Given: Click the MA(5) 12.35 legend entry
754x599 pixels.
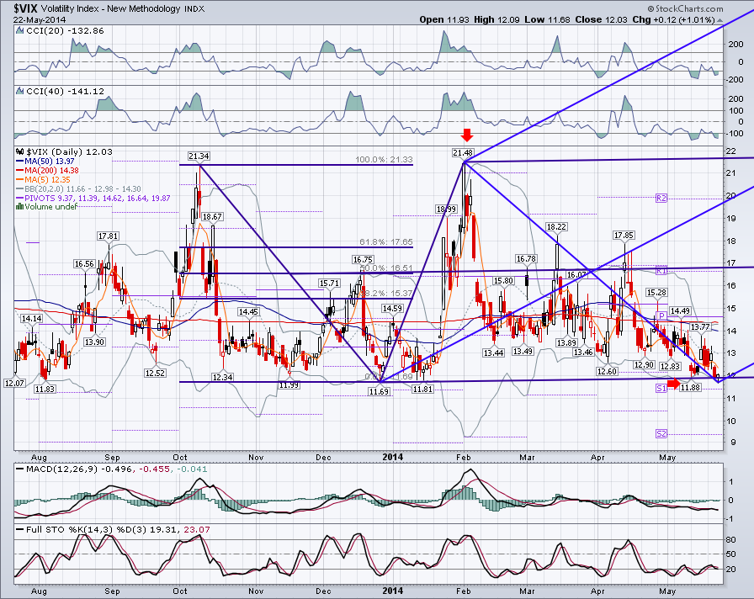Looking at the screenshot, I should tap(43, 179).
